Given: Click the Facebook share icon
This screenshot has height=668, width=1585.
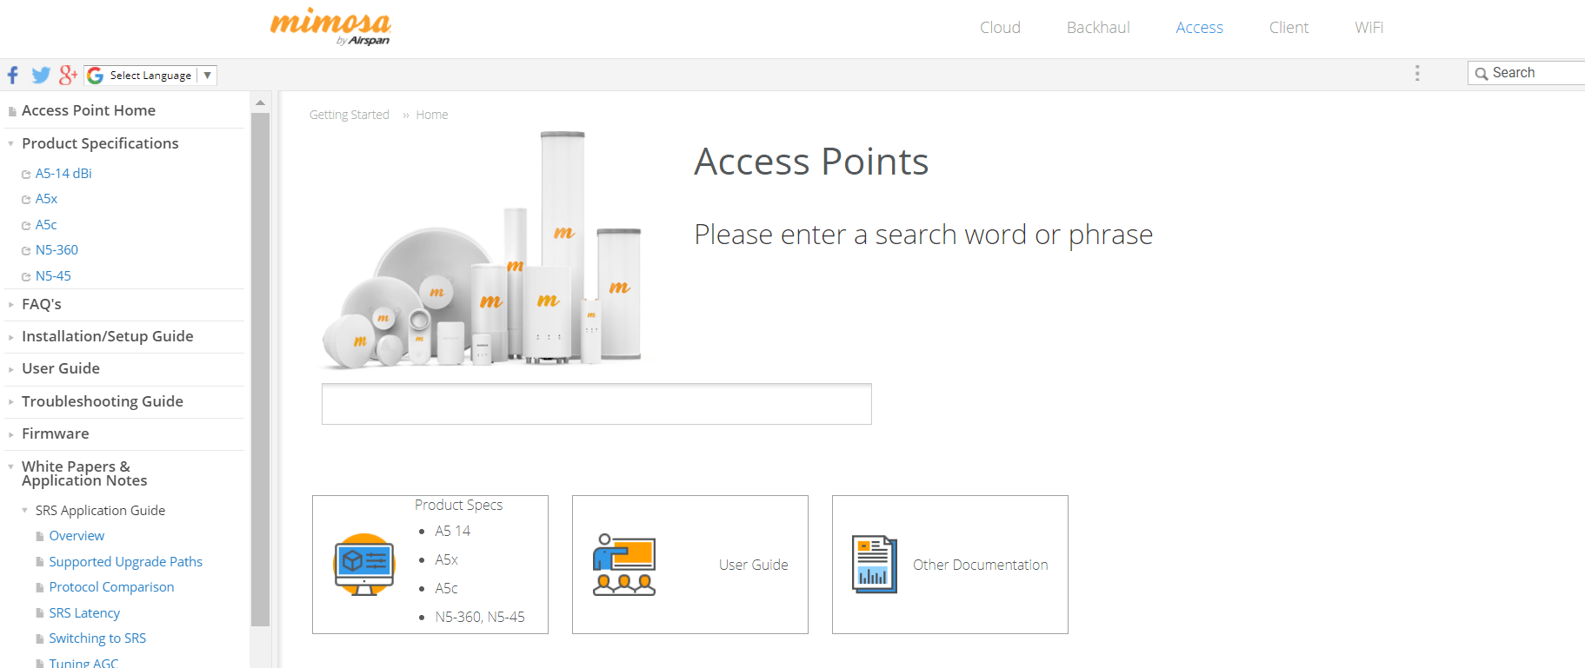Looking at the screenshot, I should pyautogui.click(x=13, y=76).
